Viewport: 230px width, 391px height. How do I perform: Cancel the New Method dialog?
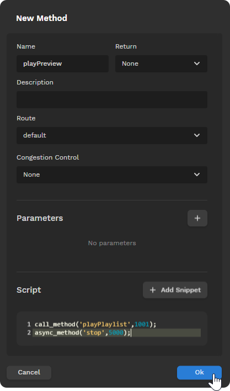click(29, 372)
